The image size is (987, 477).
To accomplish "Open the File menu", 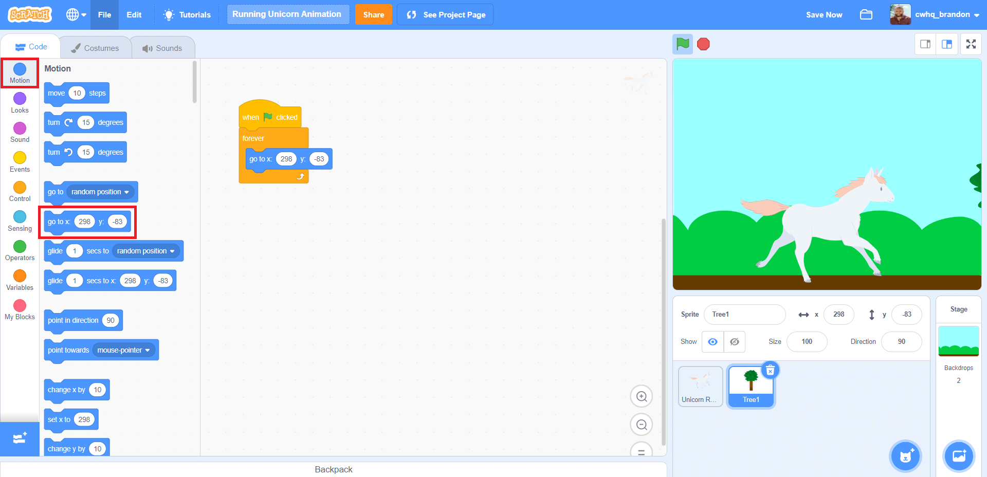I will [104, 15].
